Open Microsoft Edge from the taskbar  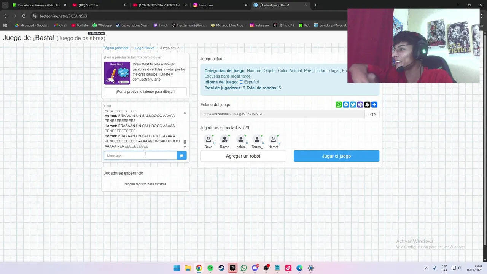click(299, 268)
